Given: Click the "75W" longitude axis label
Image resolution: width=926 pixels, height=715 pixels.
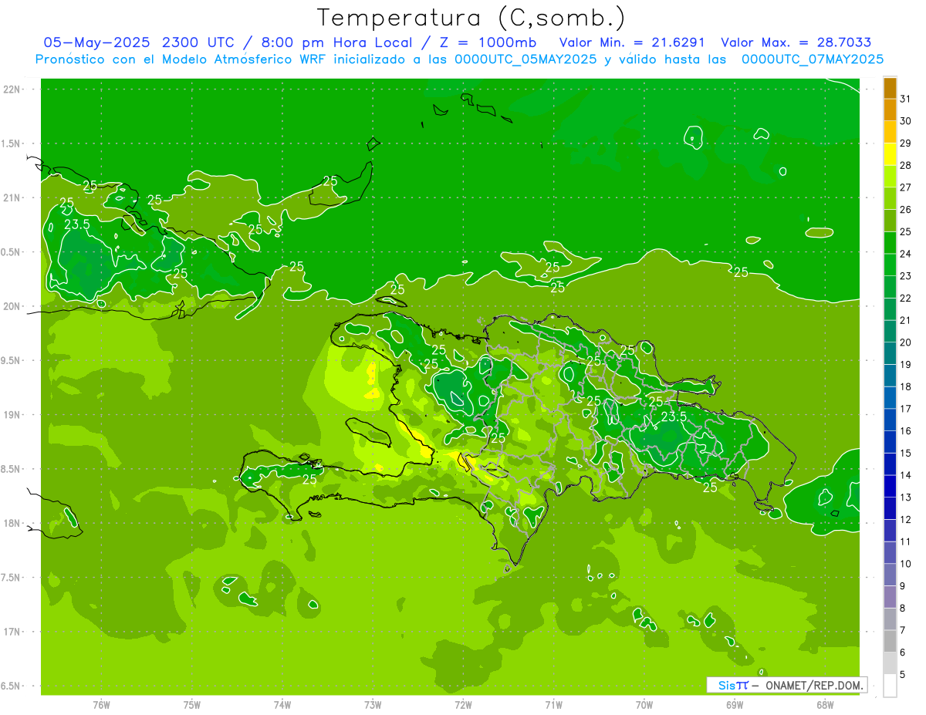Looking at the screenshot, I should 191,705.
